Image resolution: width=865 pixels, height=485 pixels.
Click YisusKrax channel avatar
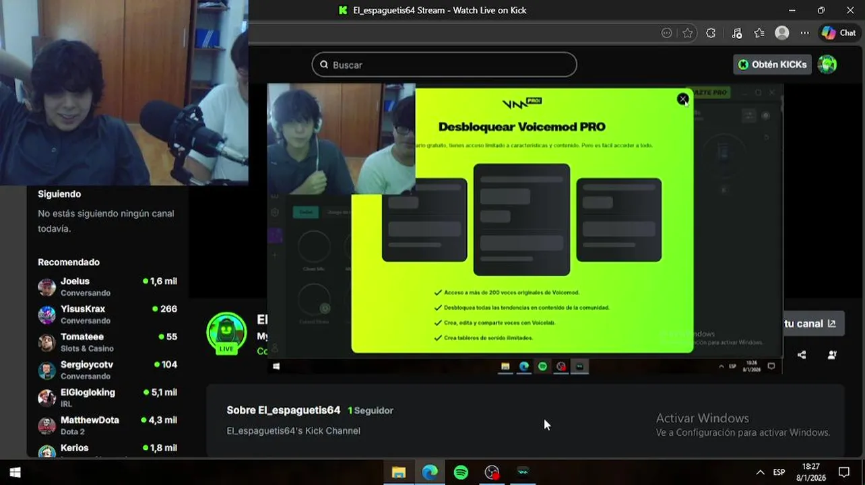click(x=46, y=315)
